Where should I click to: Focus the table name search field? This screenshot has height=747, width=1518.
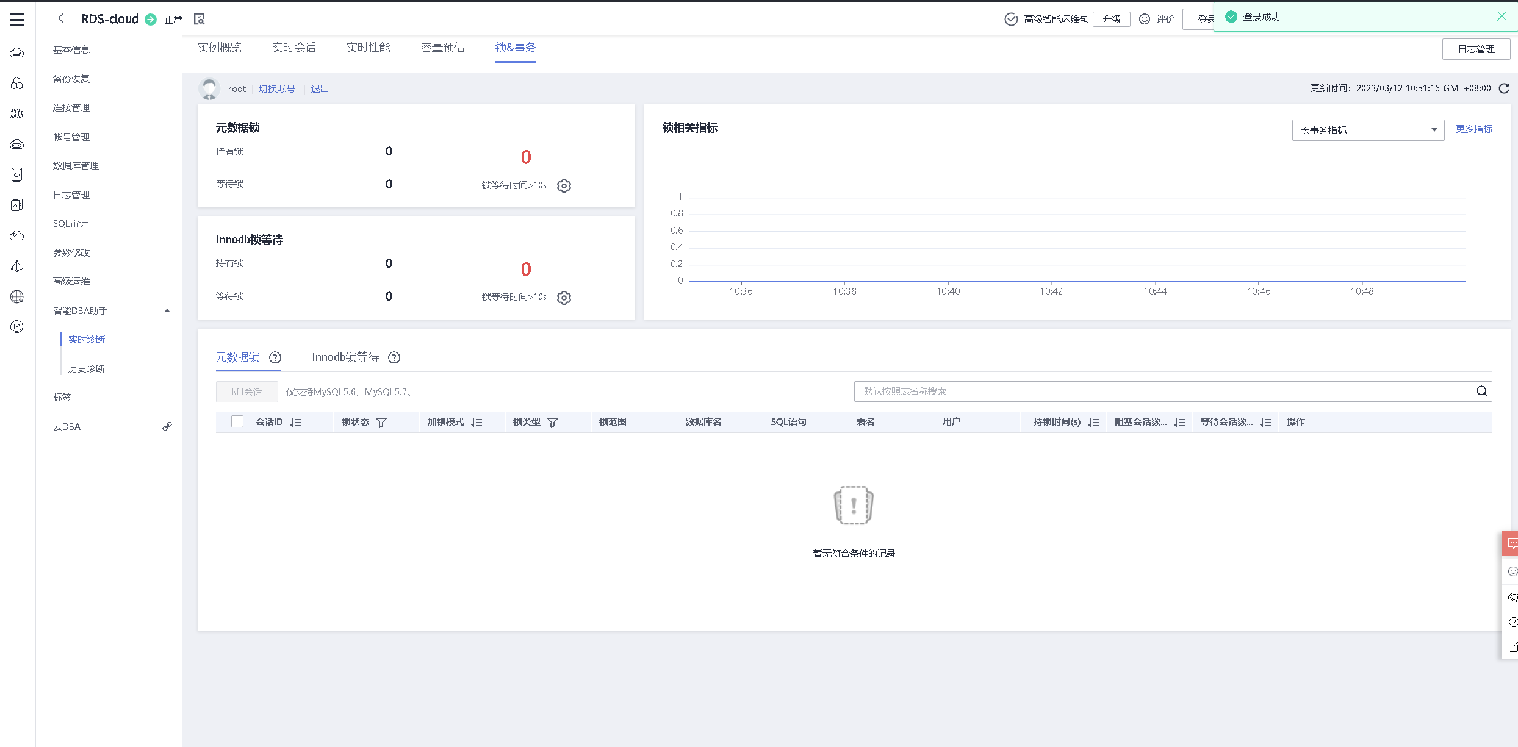[1159, 391]
